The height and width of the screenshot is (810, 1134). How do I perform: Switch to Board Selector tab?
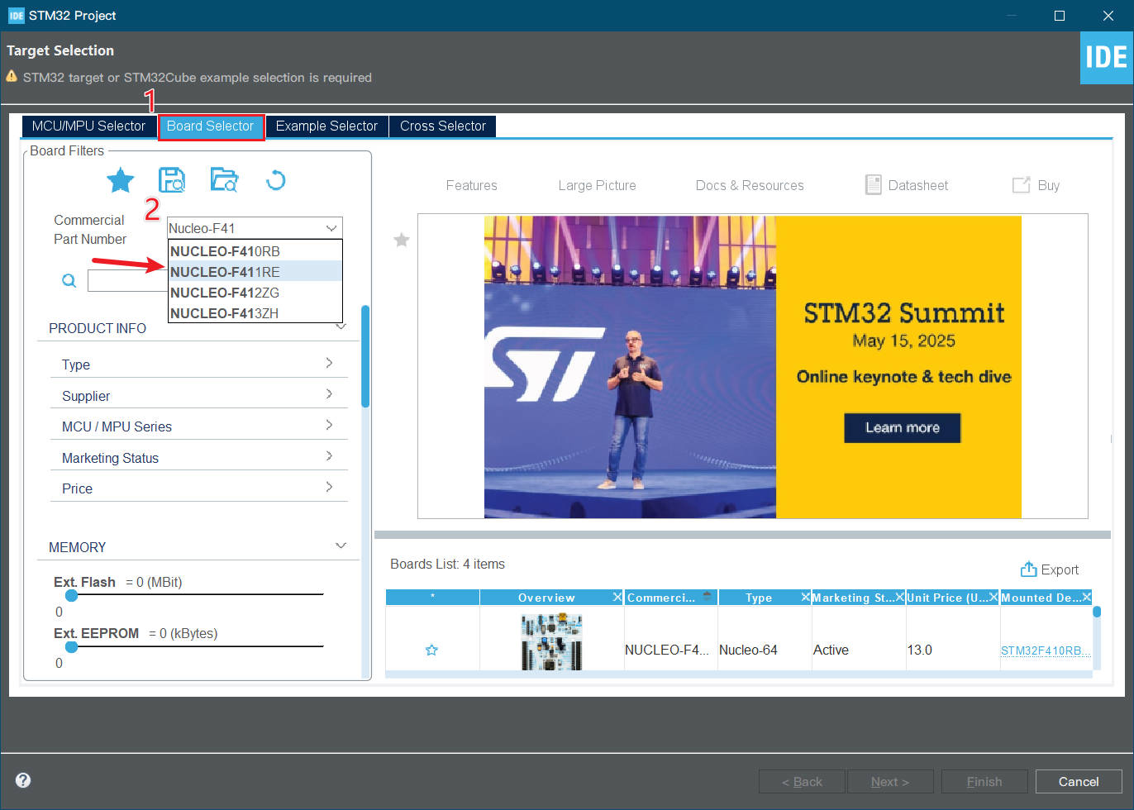point(211,126)
